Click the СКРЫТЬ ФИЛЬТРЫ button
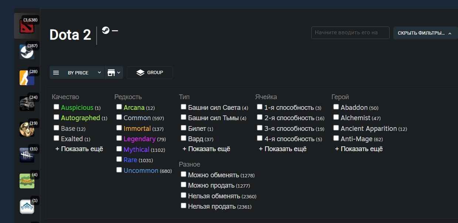Screen dimensions: 458x223 [x=424, y=33]
